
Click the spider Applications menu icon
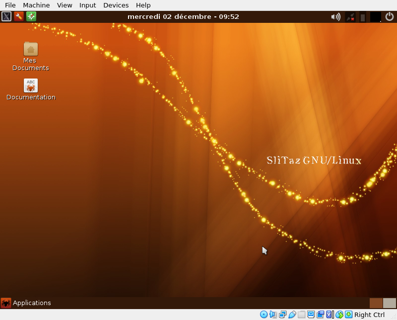[6, 303]
